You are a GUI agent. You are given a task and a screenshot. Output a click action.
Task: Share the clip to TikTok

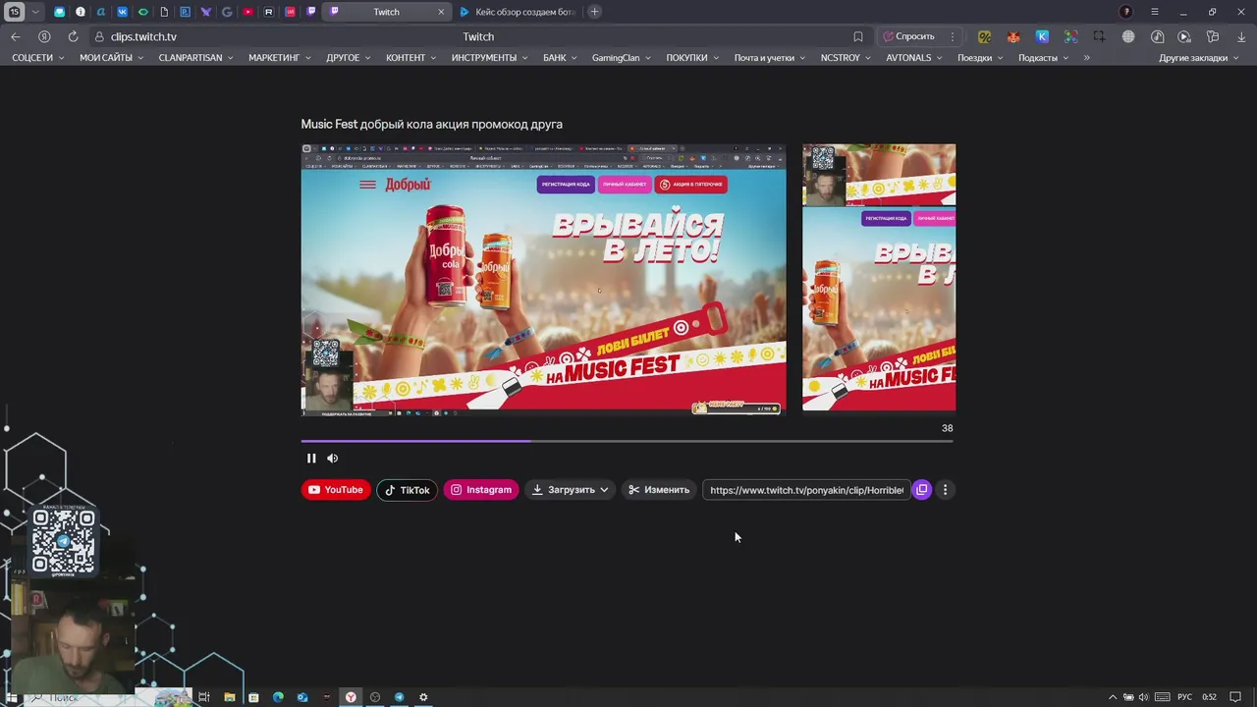tap(407, 490)
